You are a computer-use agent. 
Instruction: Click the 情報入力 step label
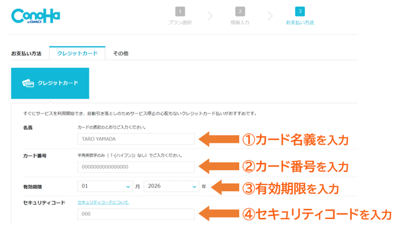click(x=240, y=23)
